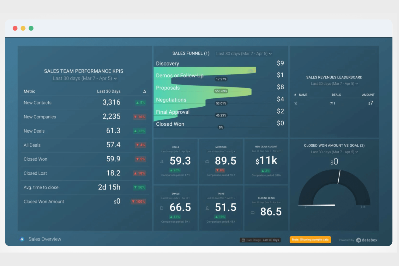Screen dimensions: 399x266
Task: Click the calendar icon in the Date Range control
Action: (x=243, y=240)
